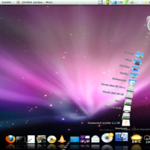Open the Dokumenty folder in stack
Screen dimensions: 150x150
pos(132,82)
